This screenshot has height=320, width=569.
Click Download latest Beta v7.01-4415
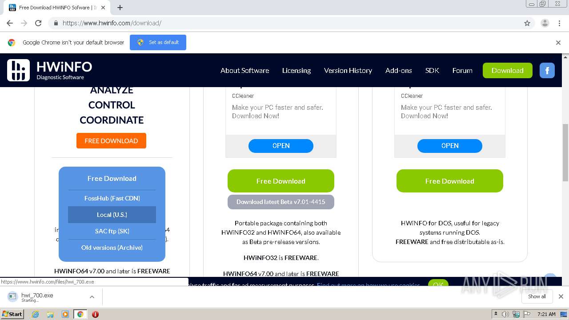[281, 202]
